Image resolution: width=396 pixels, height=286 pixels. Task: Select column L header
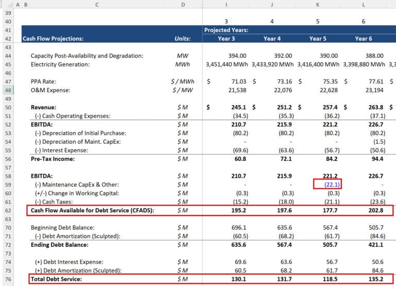pos(364,5)
